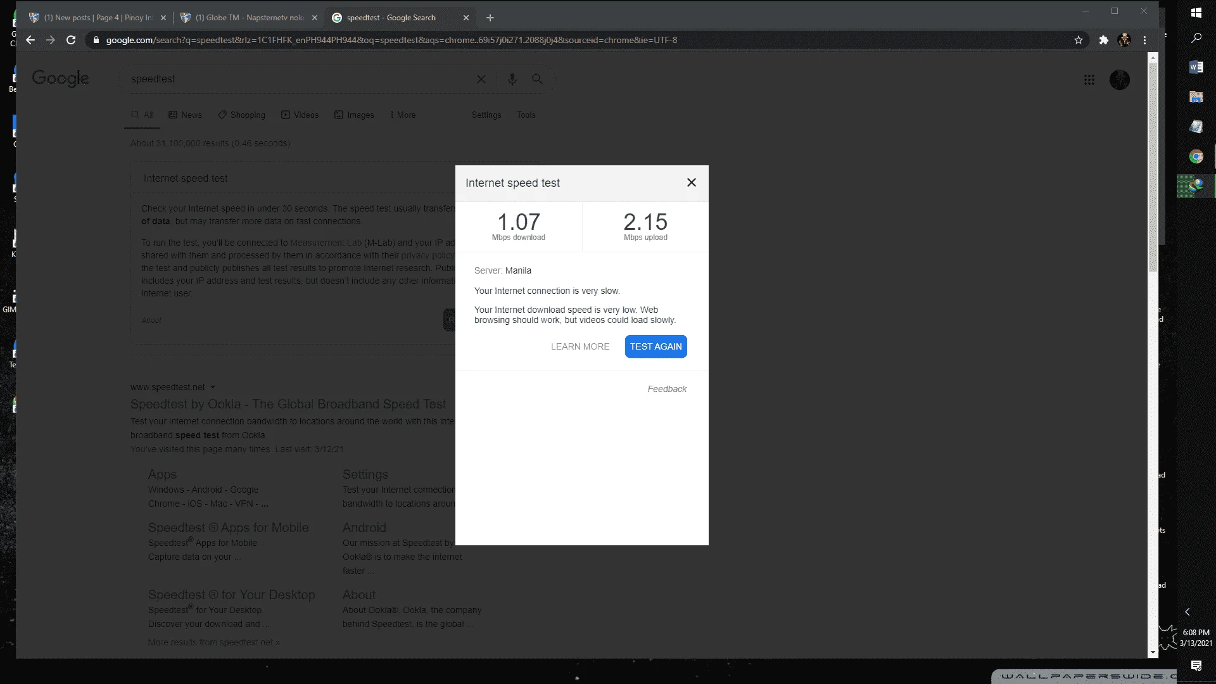
Task: Open the Measurement Lab link
Action: coord(326,243)
